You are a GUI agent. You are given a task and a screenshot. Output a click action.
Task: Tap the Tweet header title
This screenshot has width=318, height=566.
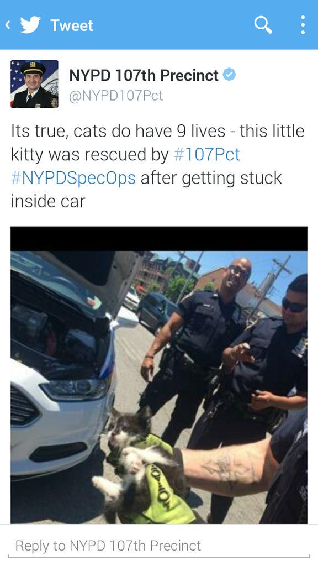72,25
